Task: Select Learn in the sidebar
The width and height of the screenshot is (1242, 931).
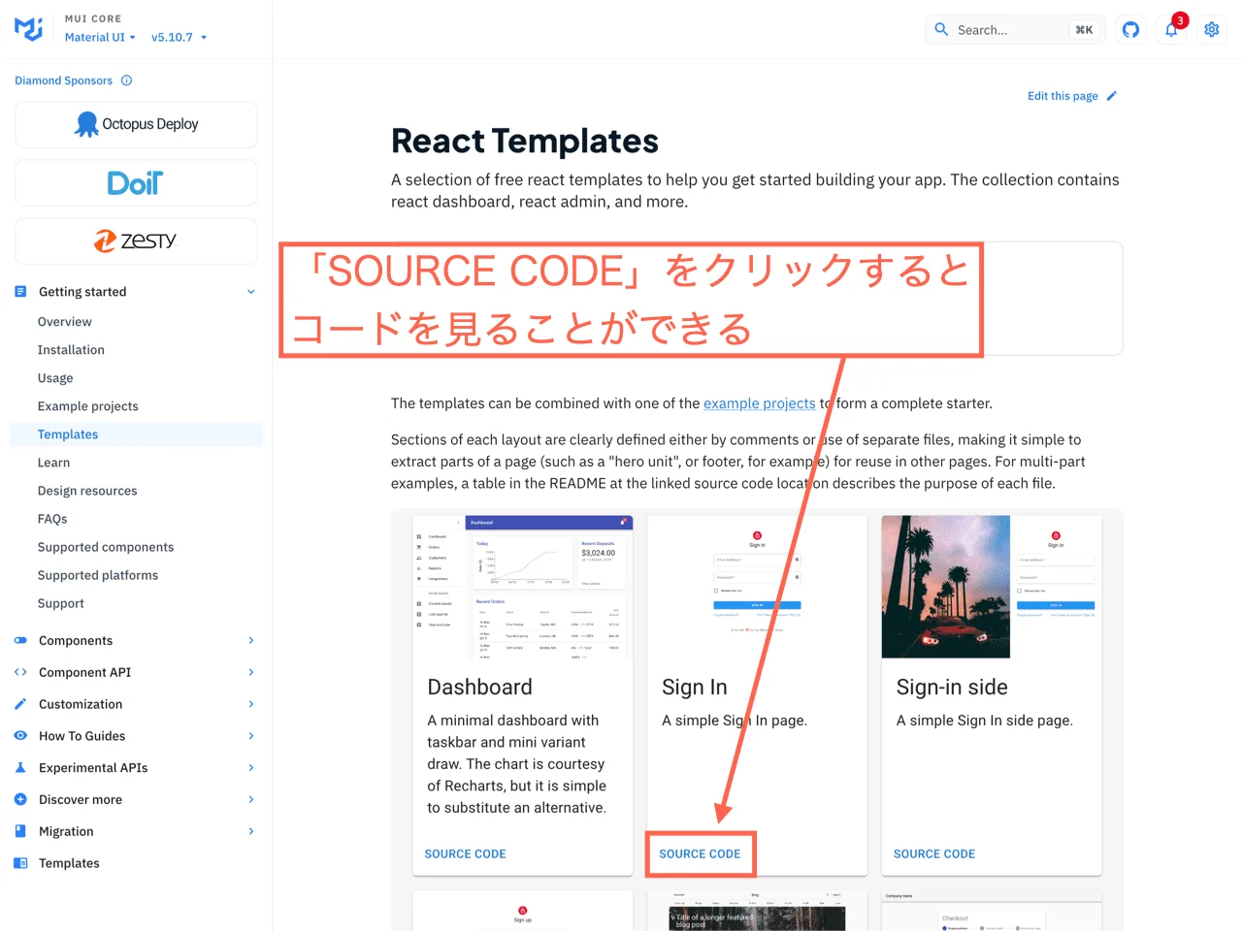Action: click(53, 463)
